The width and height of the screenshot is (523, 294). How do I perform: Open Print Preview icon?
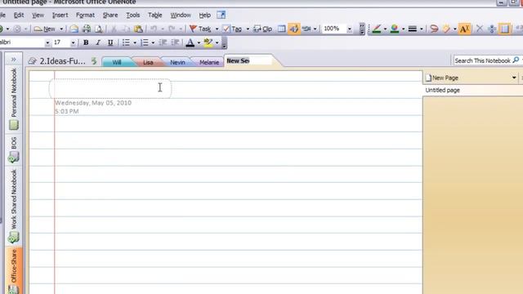(x=98, y=29)
